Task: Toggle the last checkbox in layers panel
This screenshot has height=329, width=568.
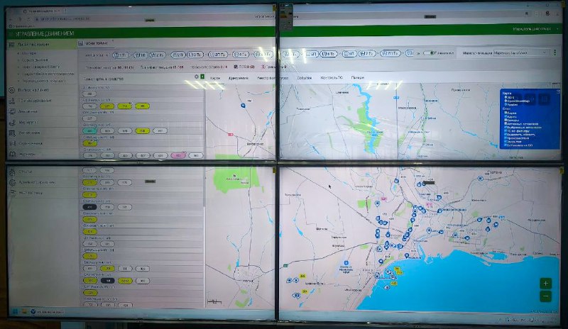Action: click(505, 144)
